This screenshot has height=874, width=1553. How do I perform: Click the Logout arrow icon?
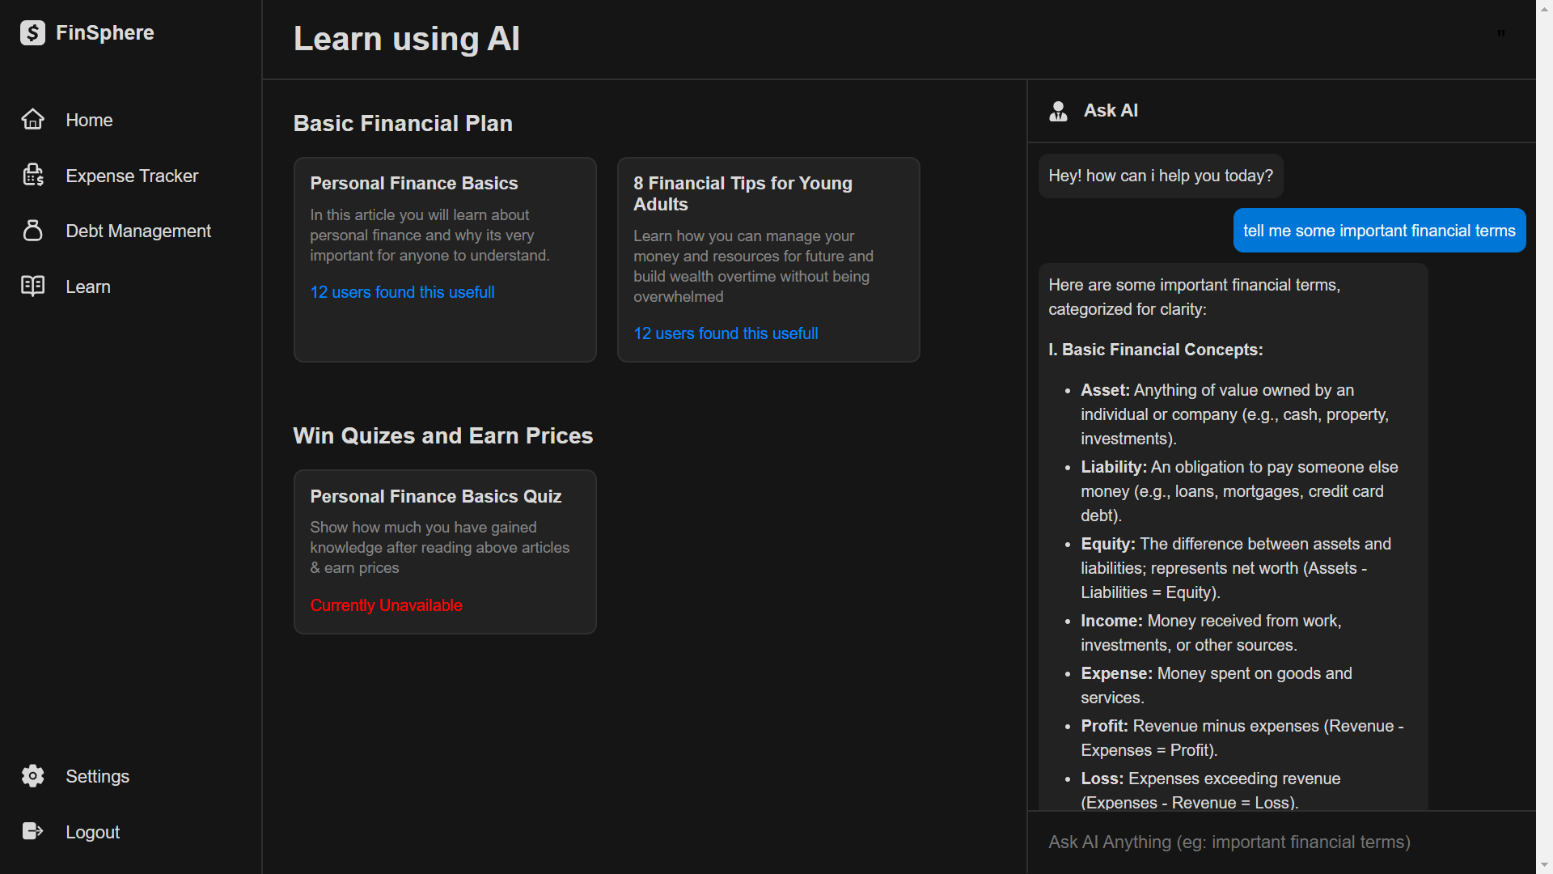[x=32, y=832]
